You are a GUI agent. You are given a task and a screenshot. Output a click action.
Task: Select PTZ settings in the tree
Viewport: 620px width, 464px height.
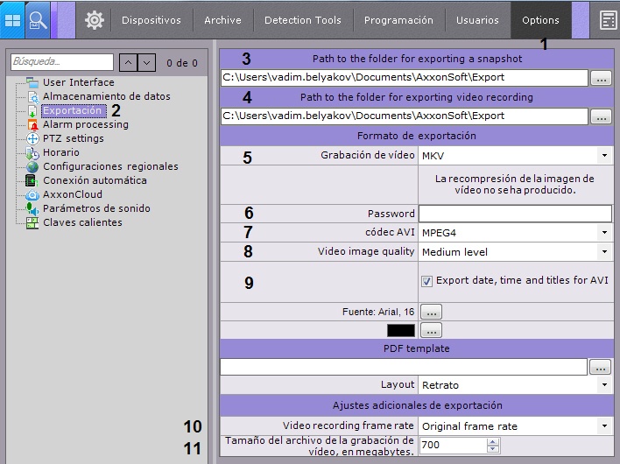point(74,138)
